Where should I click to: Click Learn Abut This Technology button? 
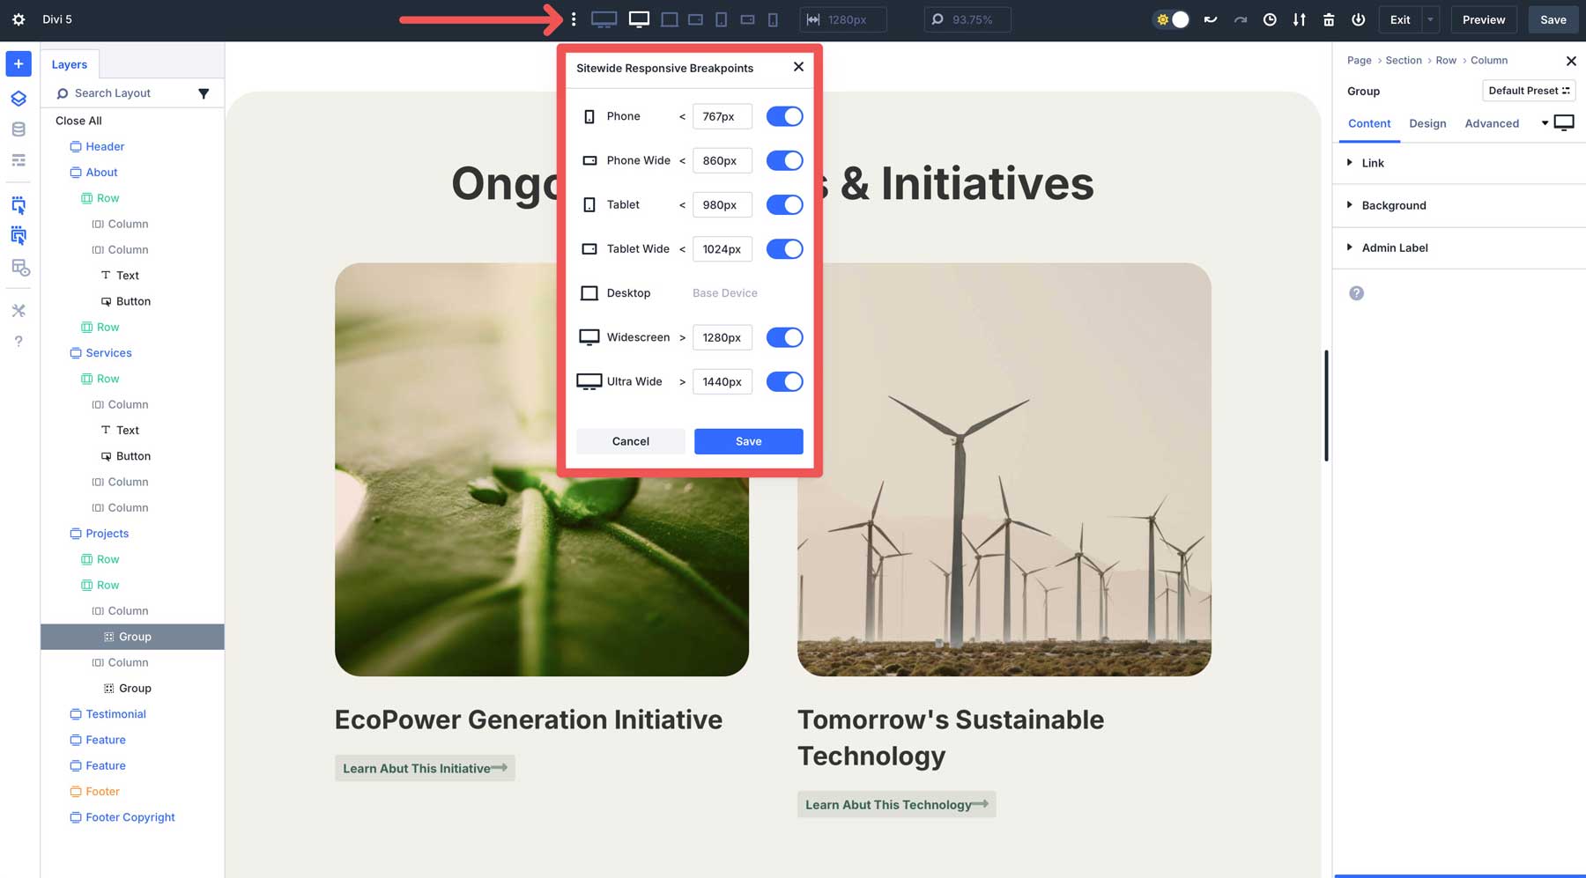[896, 804]
